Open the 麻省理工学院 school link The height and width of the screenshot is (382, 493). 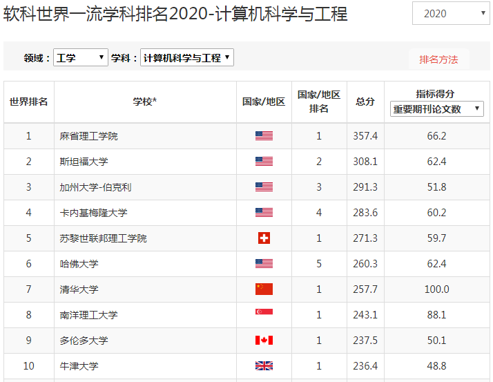pos(88,136)
